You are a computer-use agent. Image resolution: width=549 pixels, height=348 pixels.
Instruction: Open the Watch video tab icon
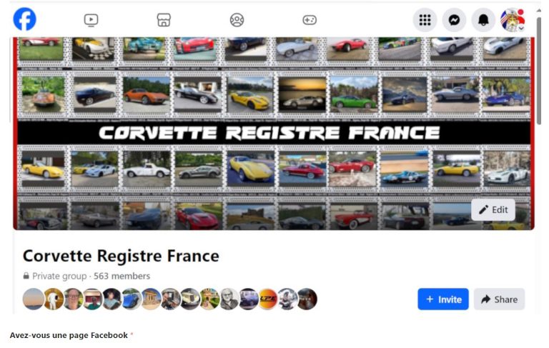(91, 20)
